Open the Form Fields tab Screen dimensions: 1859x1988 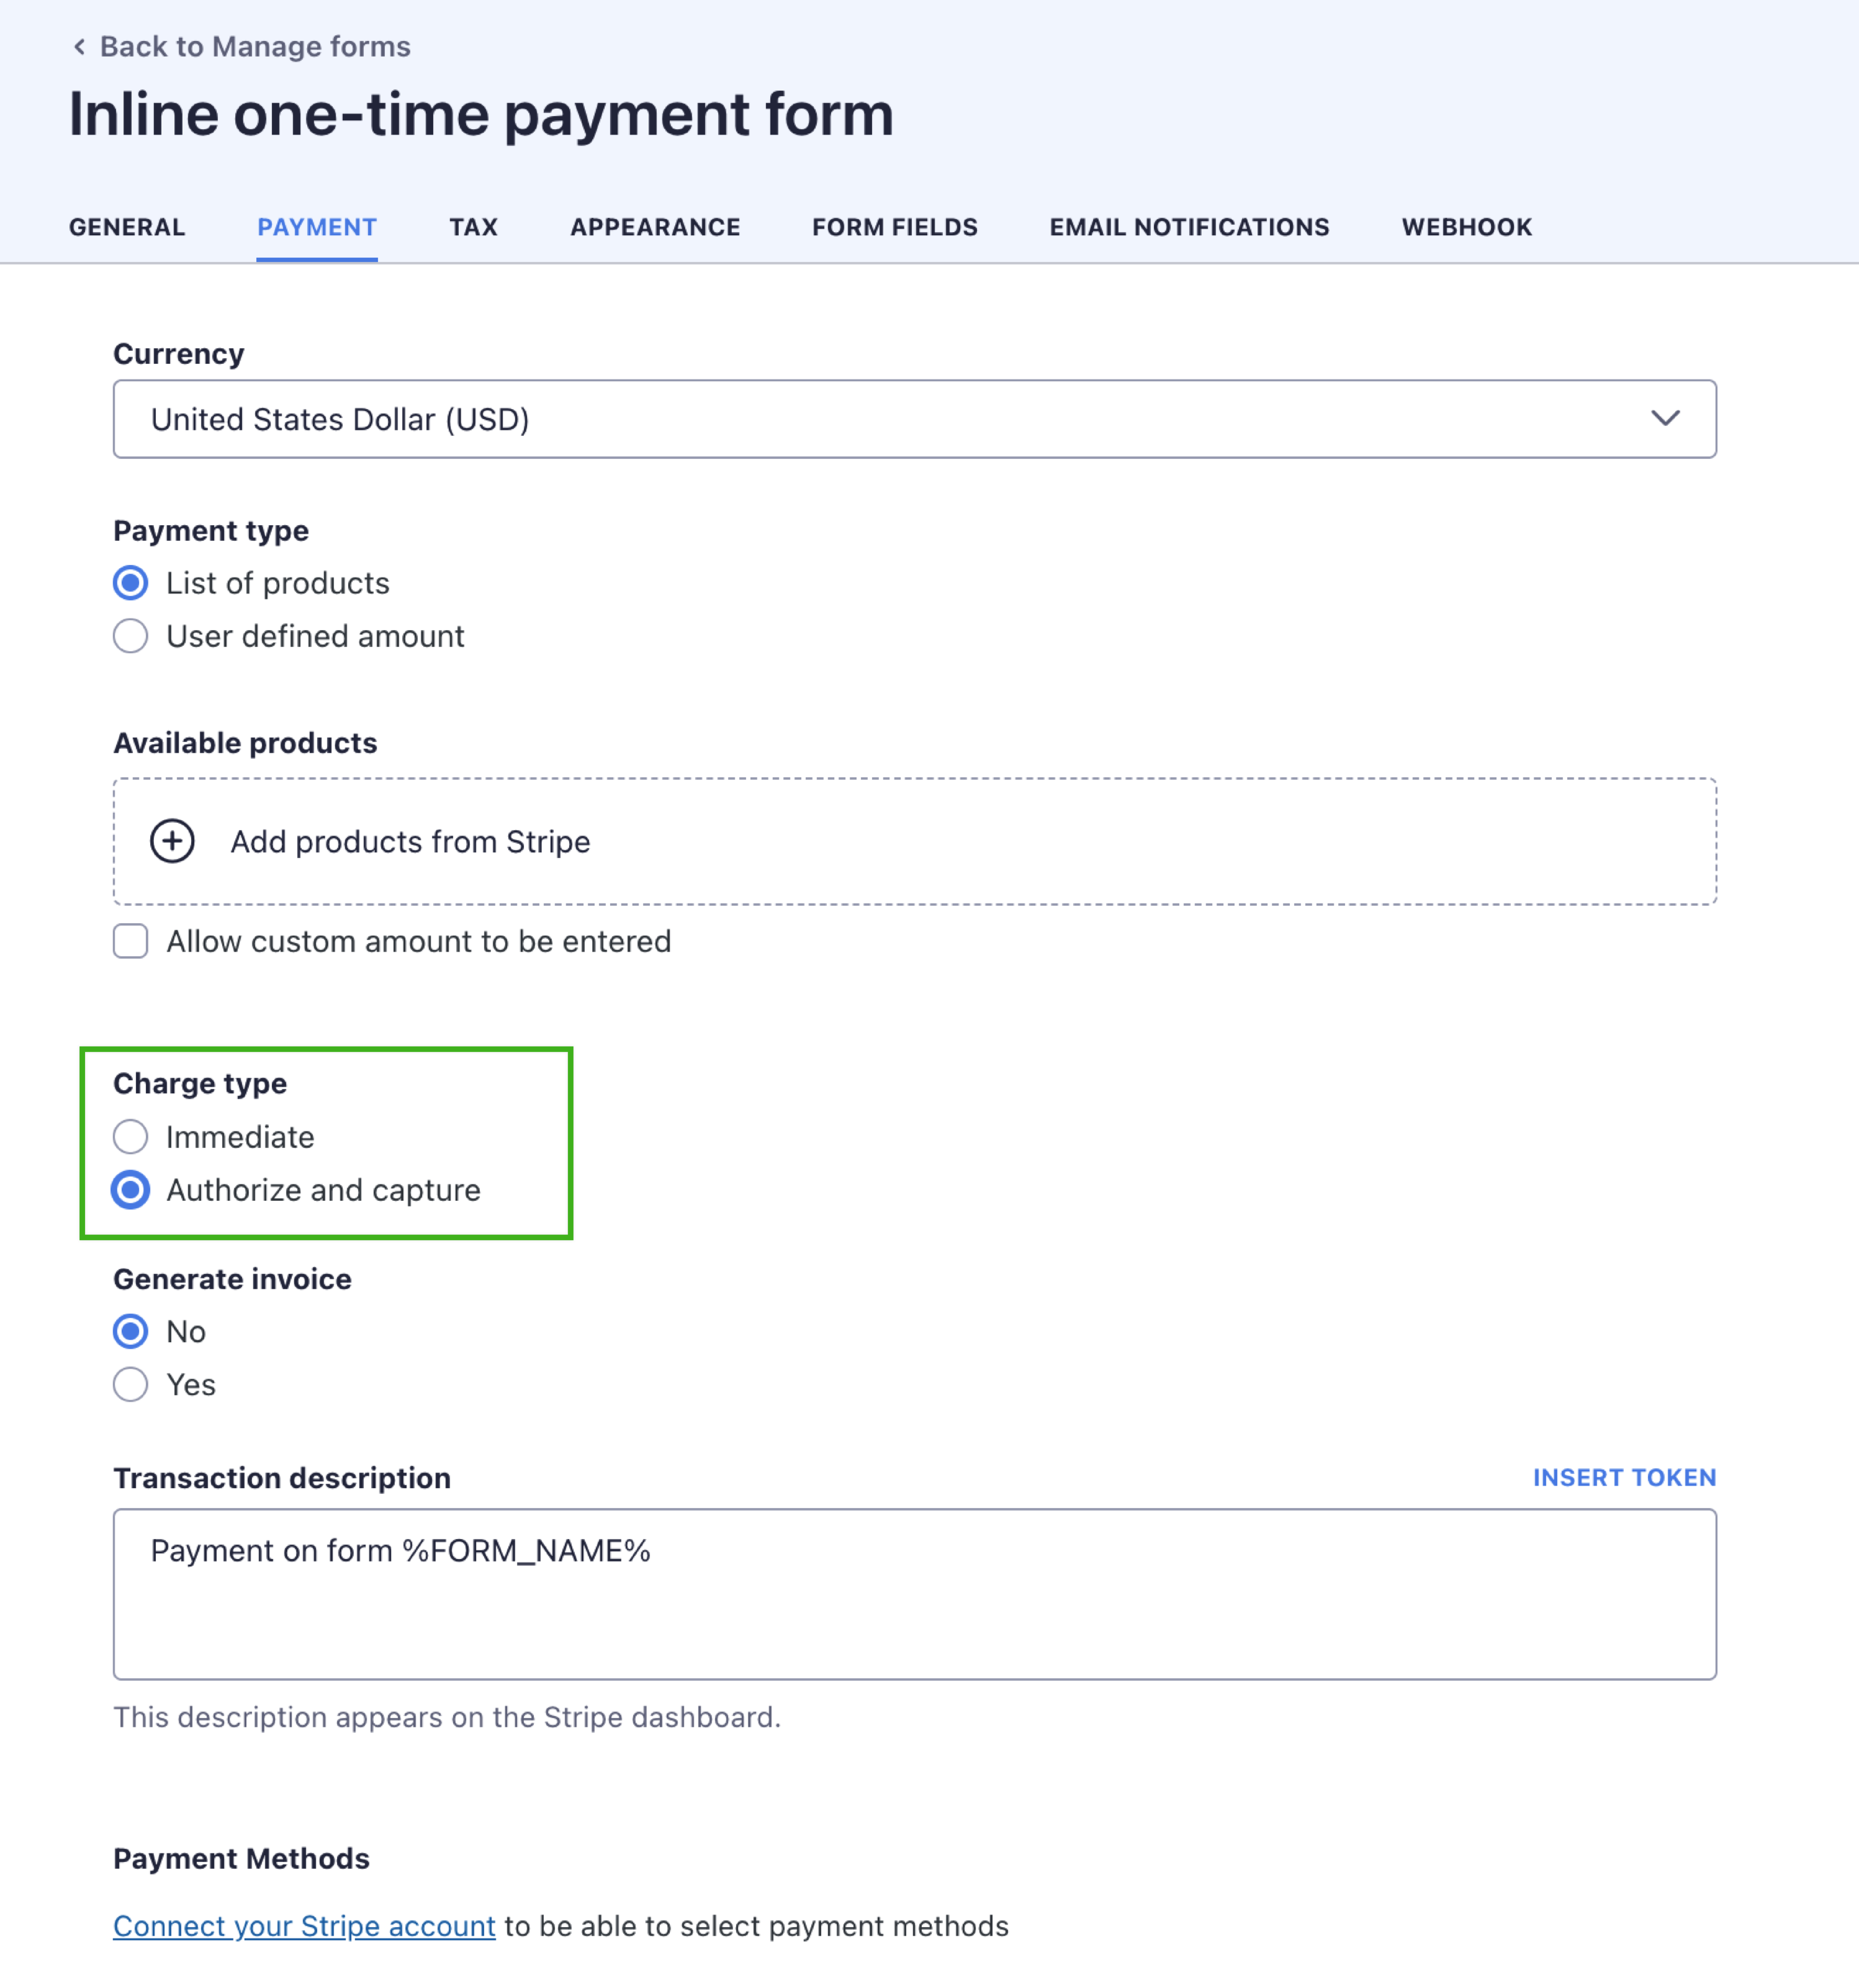point(894,227)
